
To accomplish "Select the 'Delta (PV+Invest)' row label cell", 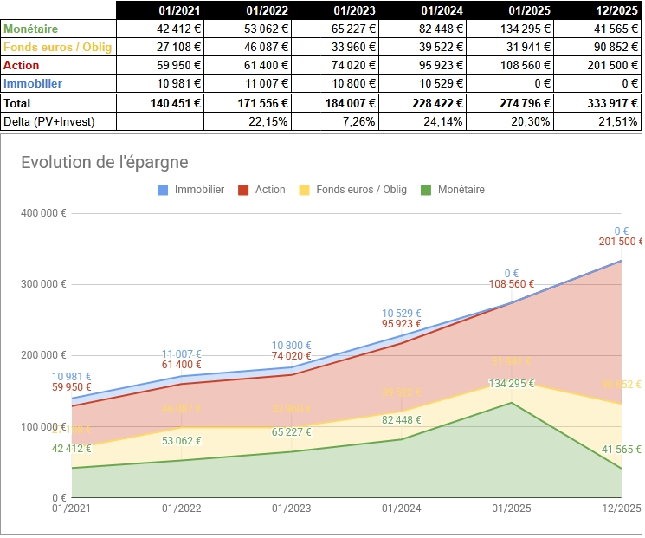I will [51, 121].
